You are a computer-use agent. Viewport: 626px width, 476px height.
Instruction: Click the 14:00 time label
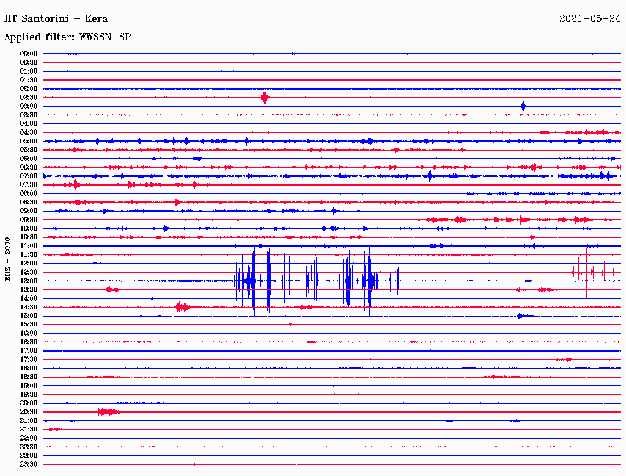click(x=29, y=298)
